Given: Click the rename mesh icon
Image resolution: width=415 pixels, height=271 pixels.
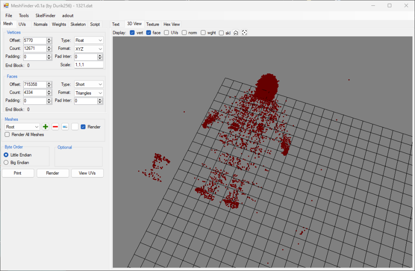Looking at the screenshot, I should coord(65,127).
